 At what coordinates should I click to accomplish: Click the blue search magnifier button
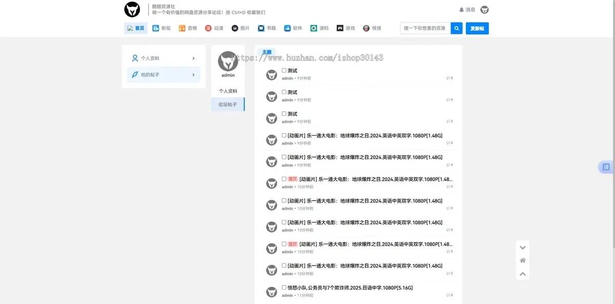point(457,28)
